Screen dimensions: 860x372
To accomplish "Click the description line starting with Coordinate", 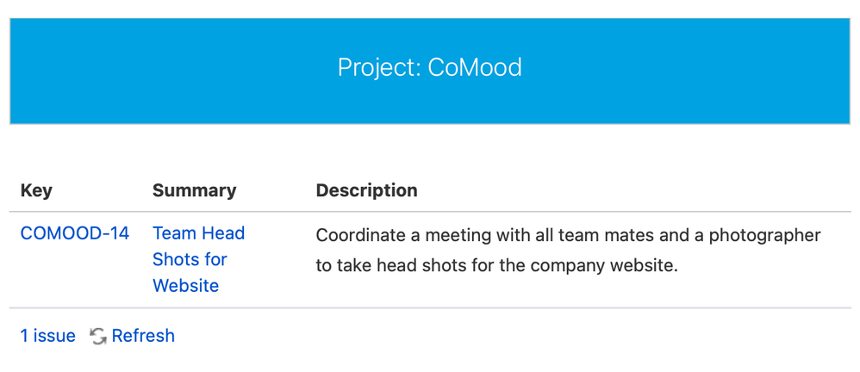I will 568,236.
